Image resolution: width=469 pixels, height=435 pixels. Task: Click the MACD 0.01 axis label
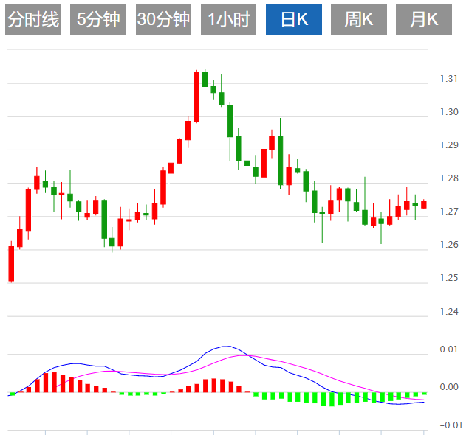pos(449,349)
